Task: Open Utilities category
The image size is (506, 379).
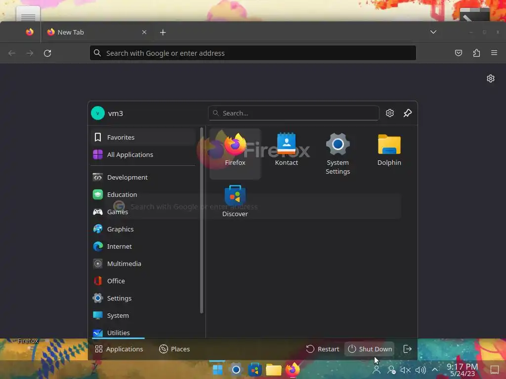Action: (x=143, y=332)
